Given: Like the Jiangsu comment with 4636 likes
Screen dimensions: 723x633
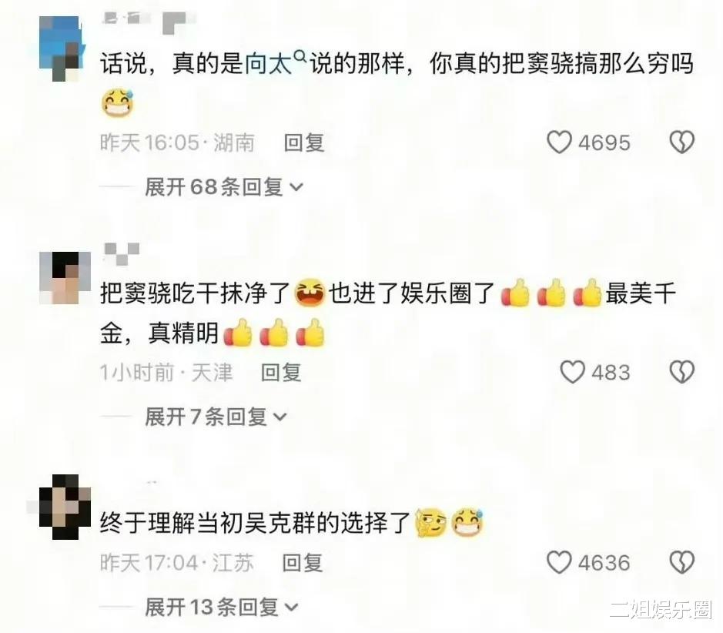Looking at the screenshot, I should point(559,562).
